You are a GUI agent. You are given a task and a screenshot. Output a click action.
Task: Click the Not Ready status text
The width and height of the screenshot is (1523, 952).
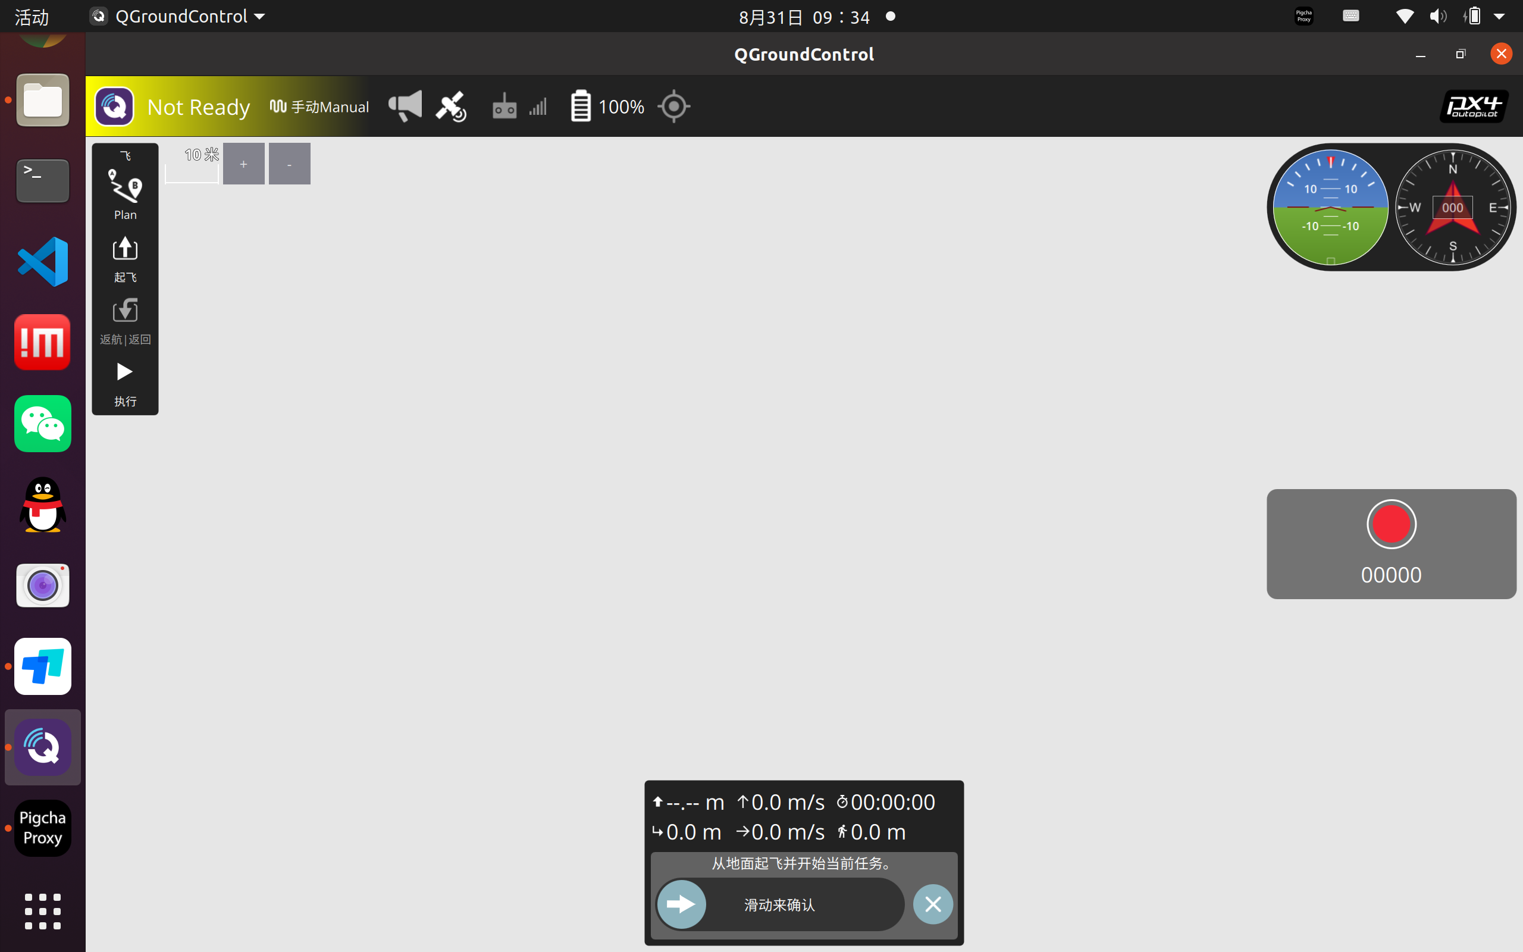198,107
